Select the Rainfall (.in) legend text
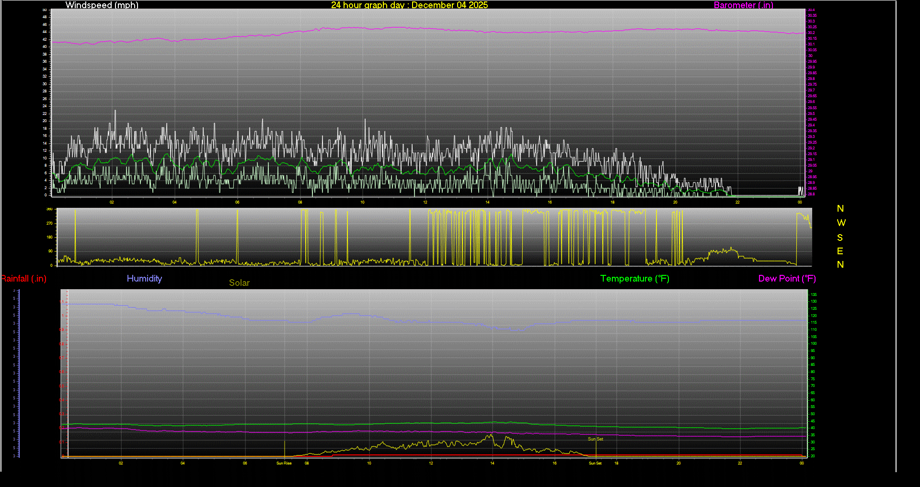This screenshot has height=487, width=920. pos(23,278)
